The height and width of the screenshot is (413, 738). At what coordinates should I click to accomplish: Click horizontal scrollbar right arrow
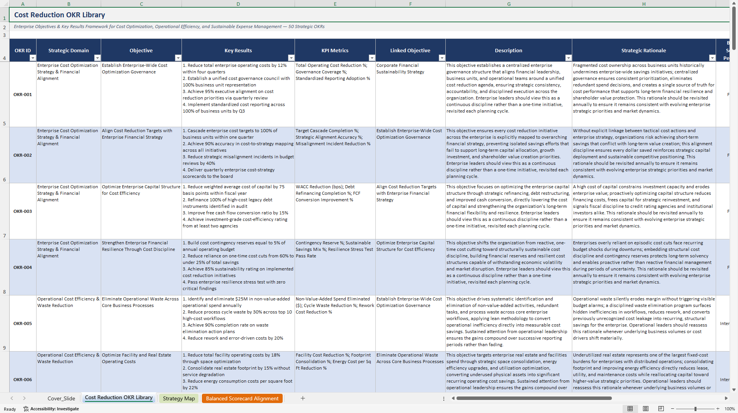click(x=726, y=398)
